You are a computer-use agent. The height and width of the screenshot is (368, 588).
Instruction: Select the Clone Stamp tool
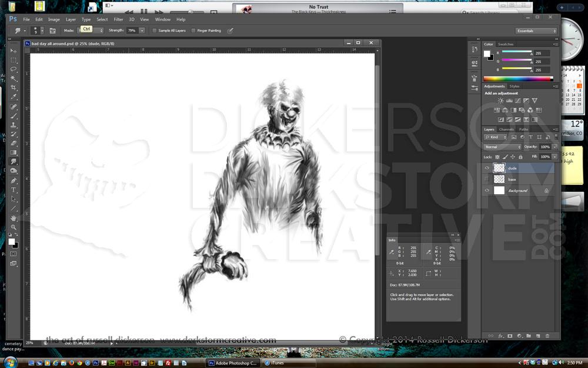[14, 125]
